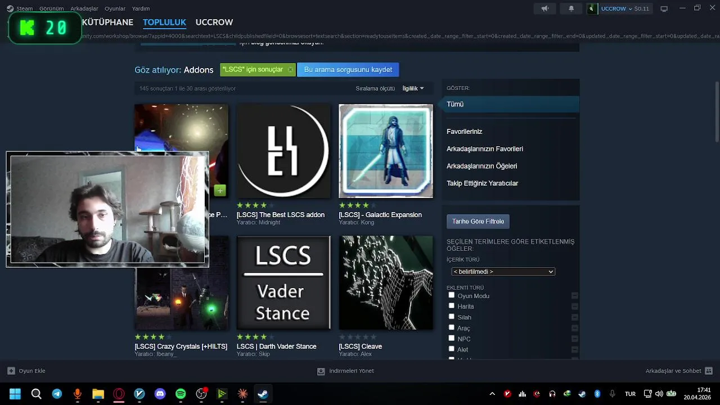Open Favorileriniz filter
The height and width of the screenshot is (405, 720).
pos(464,132)
